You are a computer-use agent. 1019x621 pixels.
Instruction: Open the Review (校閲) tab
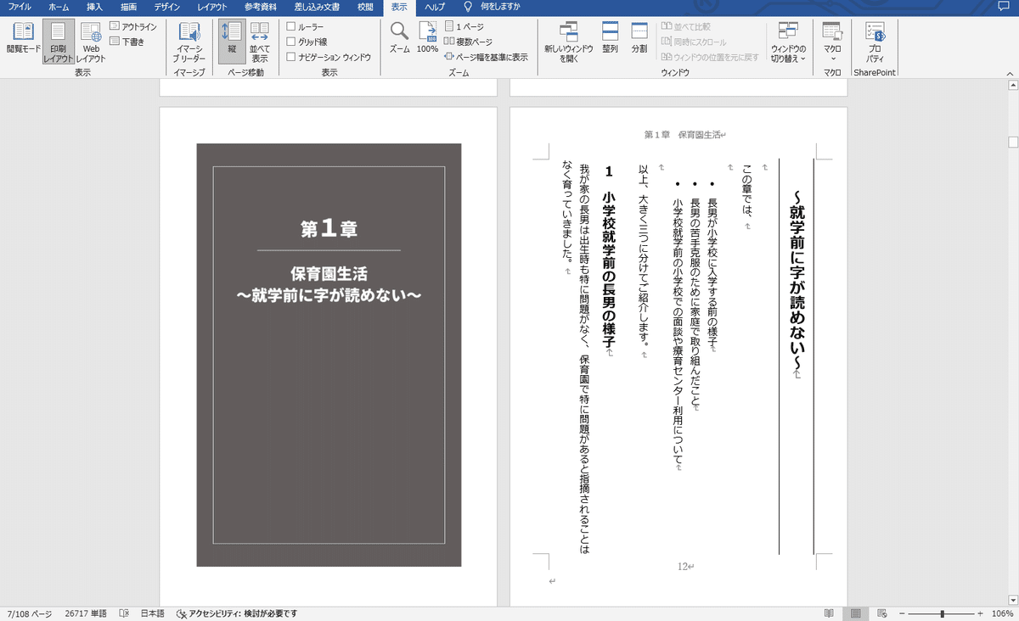365,6
